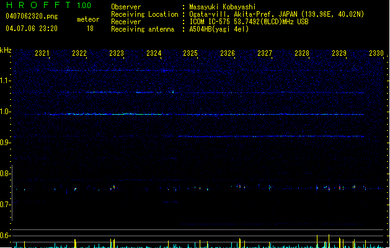The height and width of the screenshot is (248, 390).
Task: Click the 1.0 frequency axis label
Action: click(6, 112)
